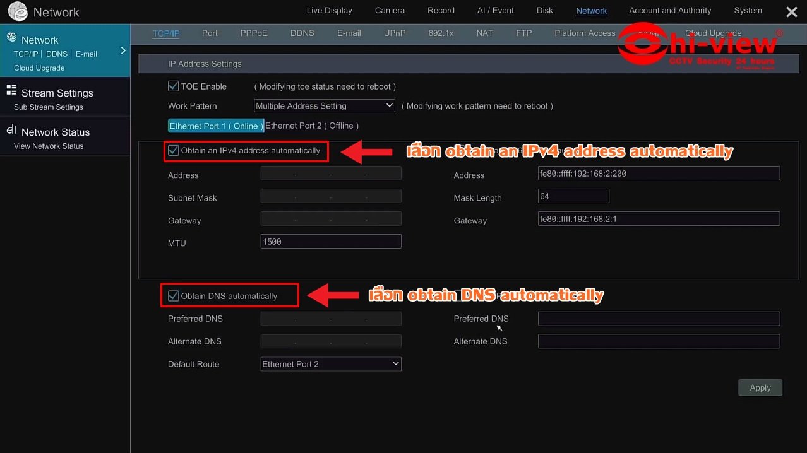Click the IPv6 Mask Length field
The width and height of the screenshot is (807, 453).
click(573, 196)
